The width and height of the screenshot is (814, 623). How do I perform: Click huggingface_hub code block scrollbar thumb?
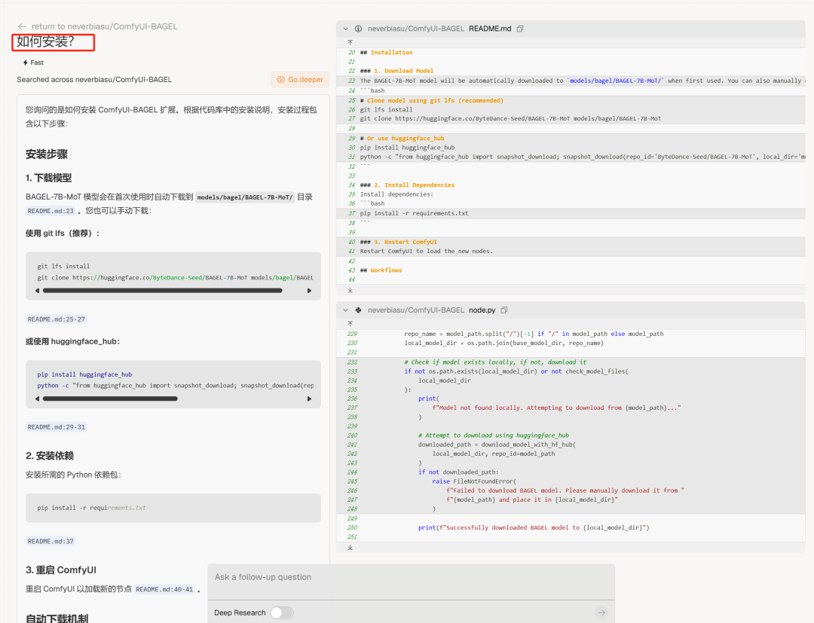tap(110, 399)
